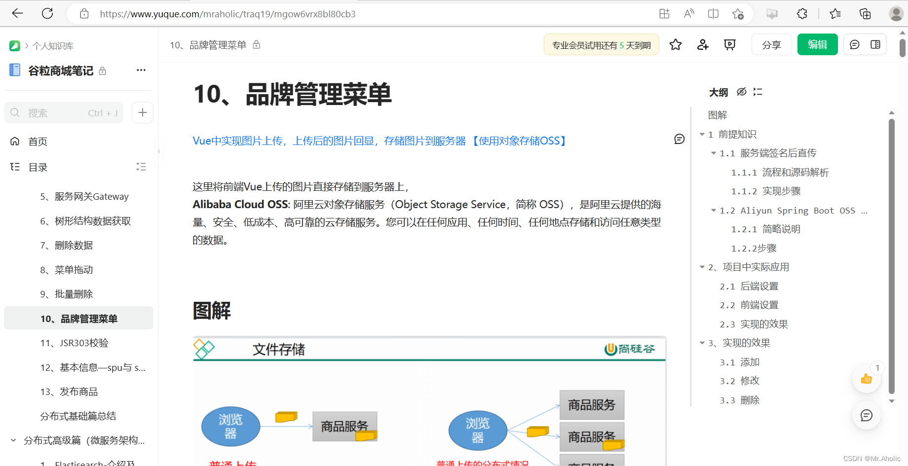908x466 pixels.
Task: Go to 个人知识库 breadcrumb
Action: [53, 45]
